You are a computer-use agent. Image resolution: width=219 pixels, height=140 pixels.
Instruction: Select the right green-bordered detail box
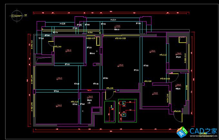click(x=127, y=110)
